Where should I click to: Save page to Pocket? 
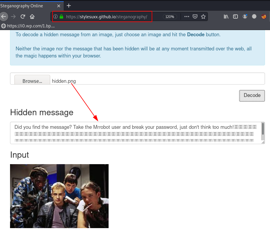coord(195,17)
